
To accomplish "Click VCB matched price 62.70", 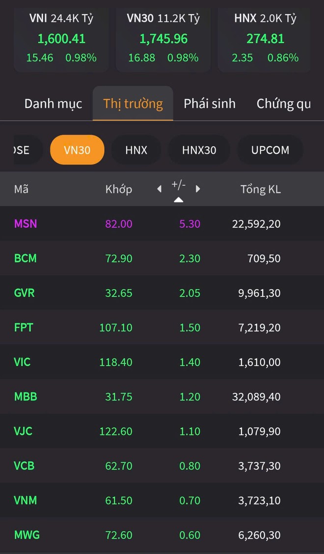I will point(119,466).
